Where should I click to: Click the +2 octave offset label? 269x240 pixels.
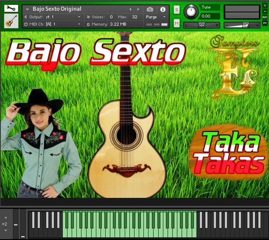pyautogui.click(x=5, y=224)
